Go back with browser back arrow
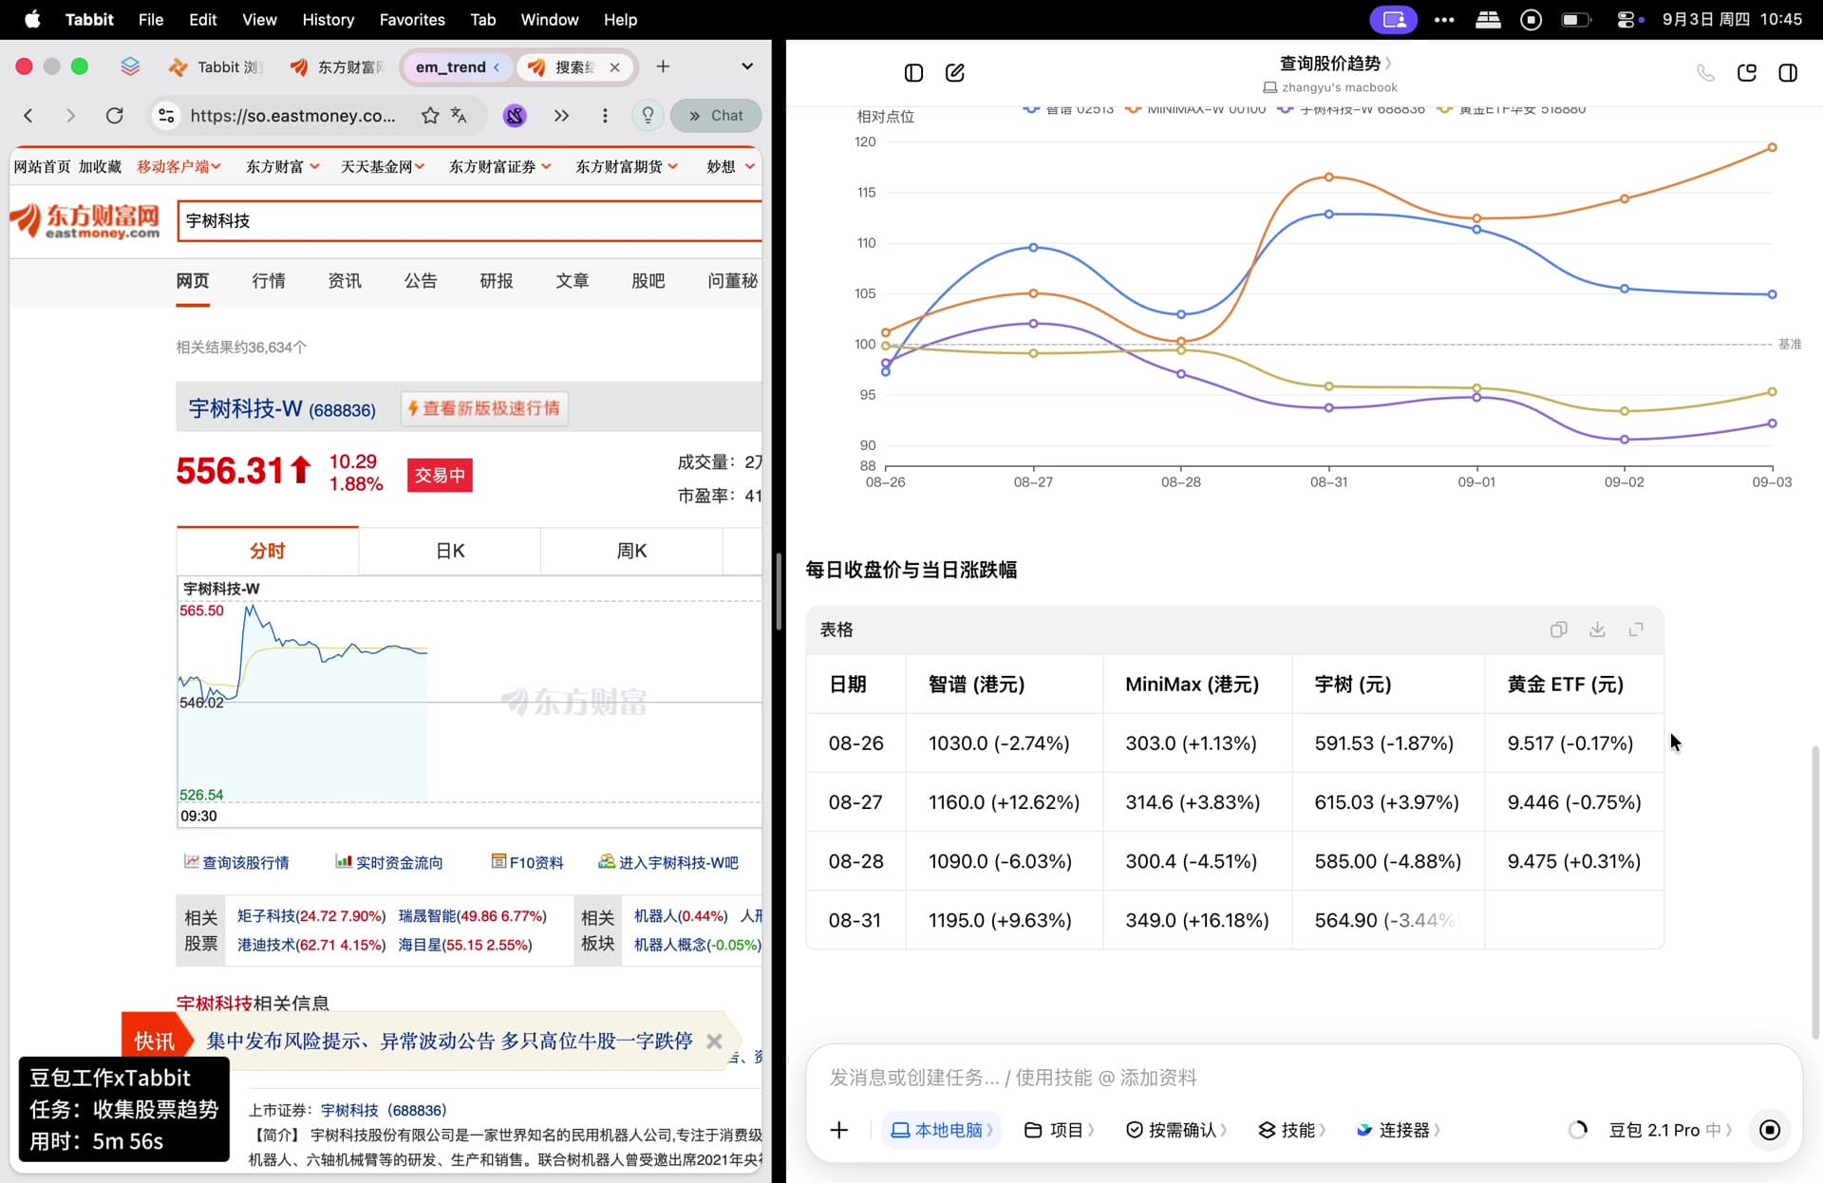This screenshot has width=1823, height=1183. tap(28, 116)
